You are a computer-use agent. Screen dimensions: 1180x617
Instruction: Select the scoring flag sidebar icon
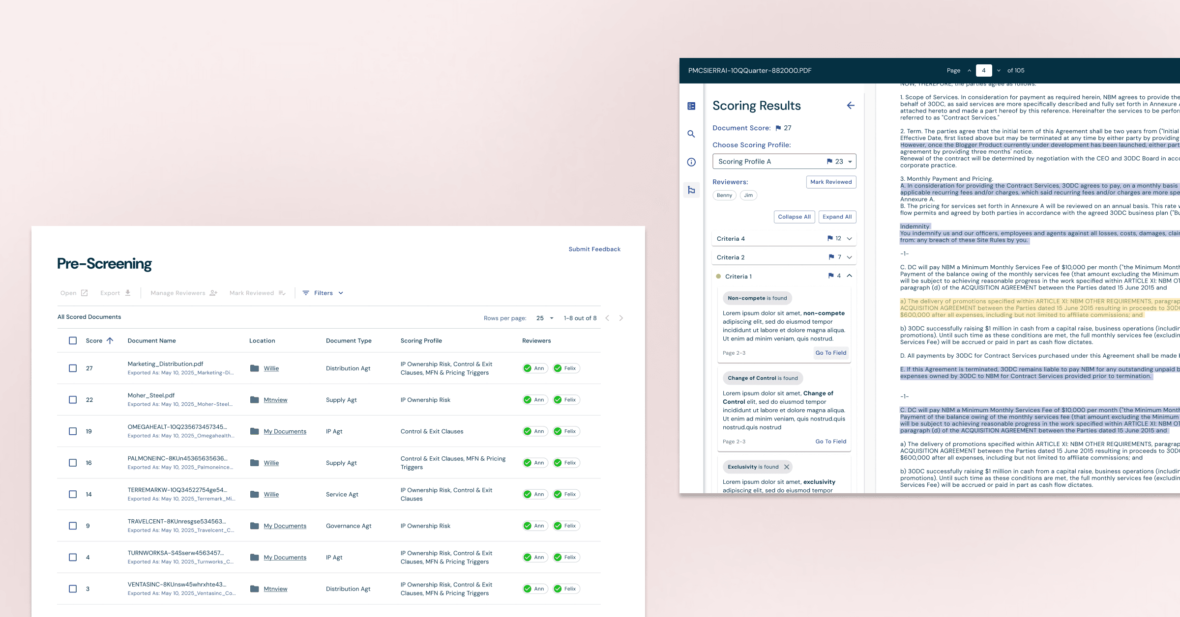691,190
